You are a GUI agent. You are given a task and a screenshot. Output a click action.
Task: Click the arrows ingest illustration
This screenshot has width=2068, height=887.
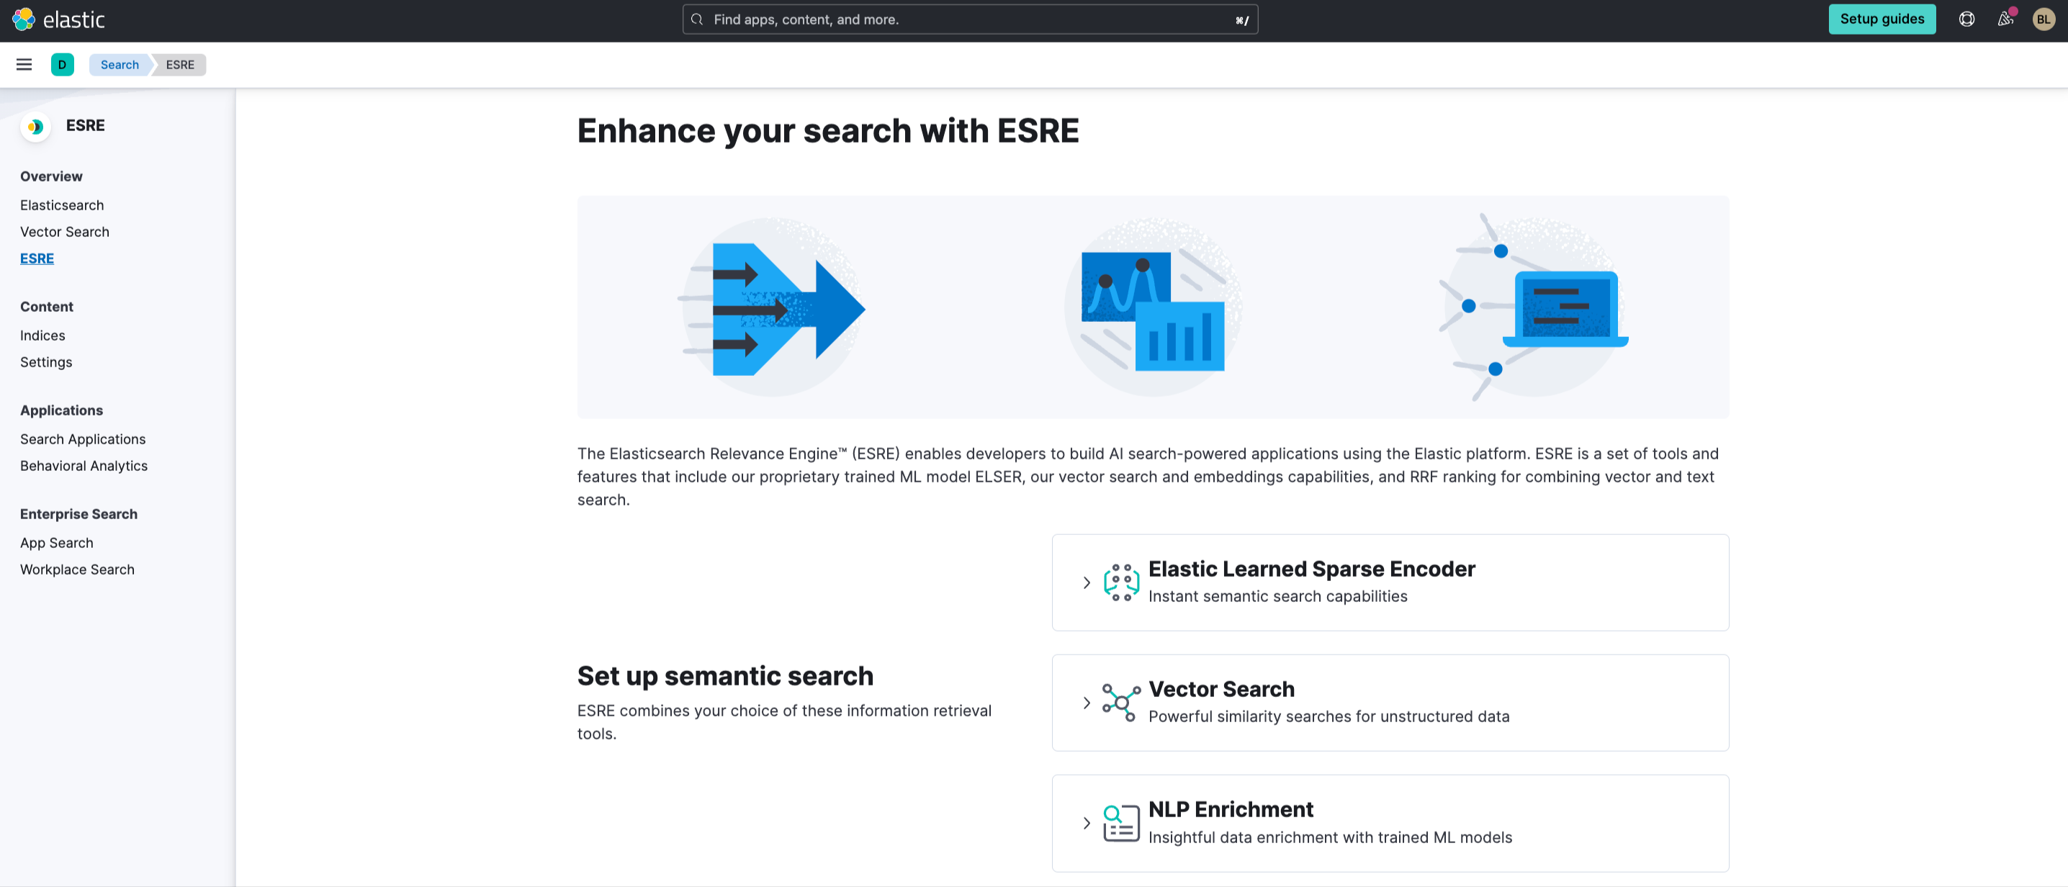tap(773, 307)
